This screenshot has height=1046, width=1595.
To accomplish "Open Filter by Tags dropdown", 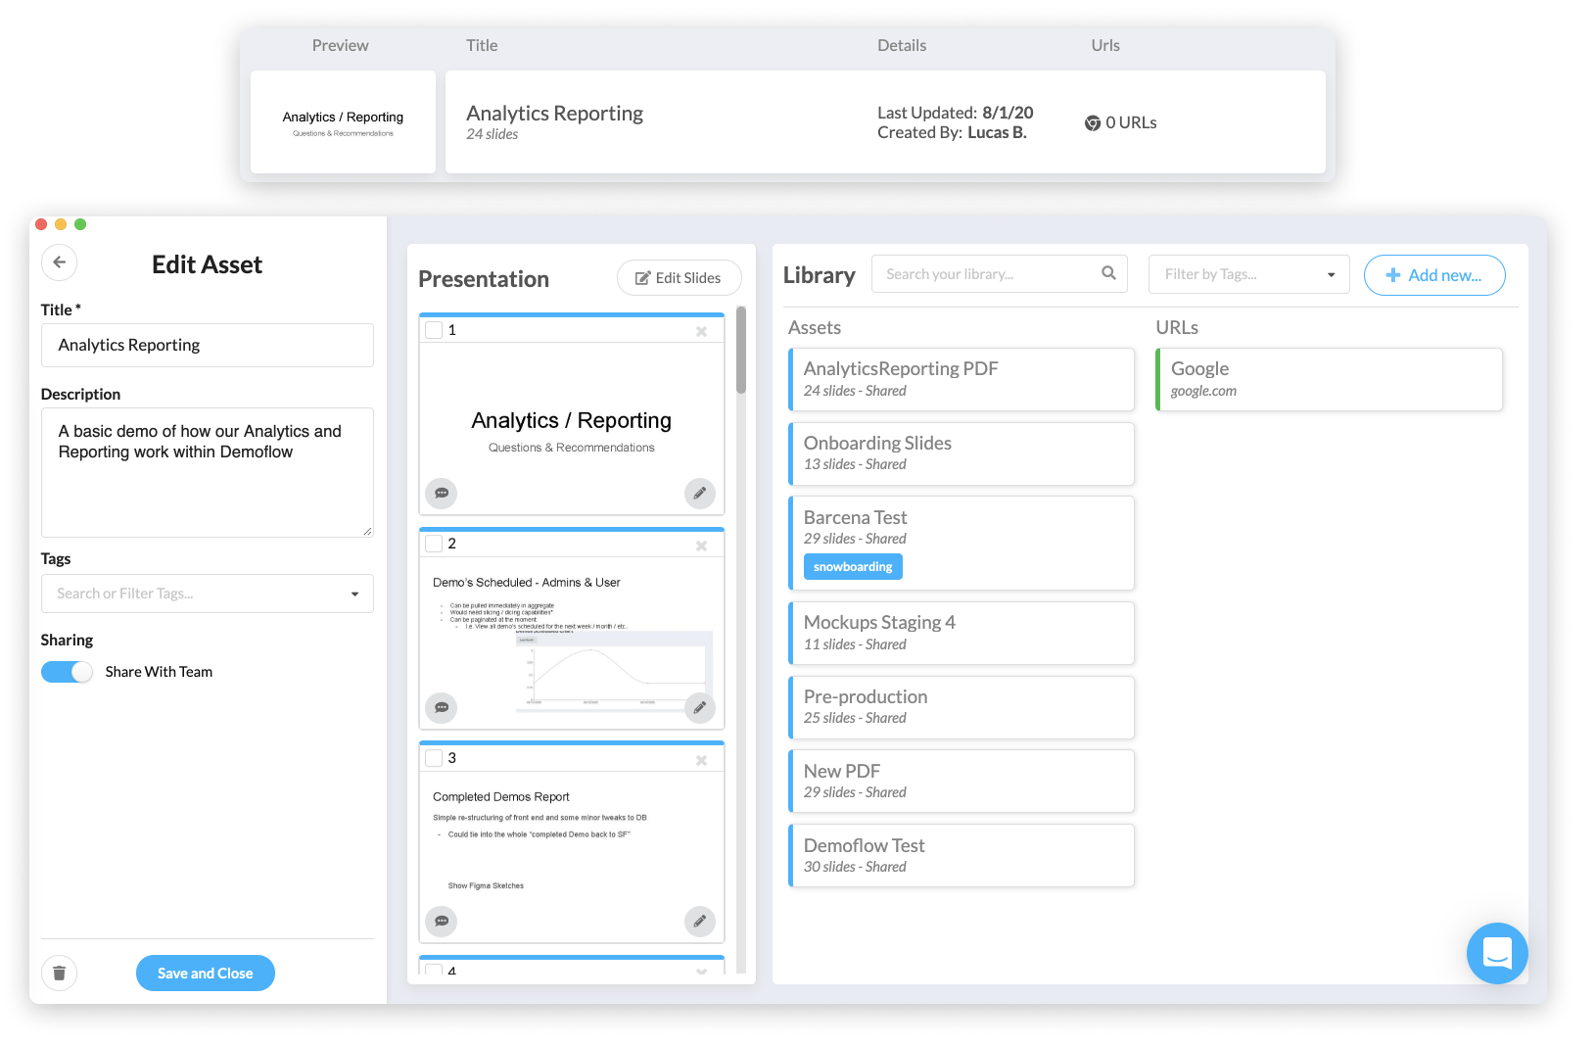I will point(1248,274).
